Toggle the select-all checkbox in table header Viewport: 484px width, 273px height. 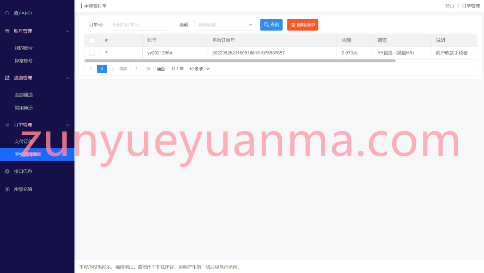pyautogui.click(x=92, y=41)
